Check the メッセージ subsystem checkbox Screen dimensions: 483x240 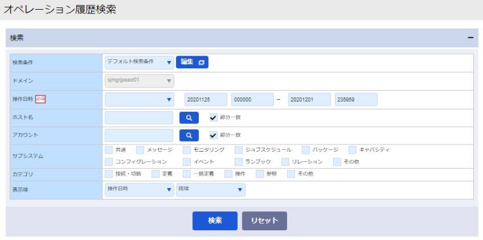point(140,150)
